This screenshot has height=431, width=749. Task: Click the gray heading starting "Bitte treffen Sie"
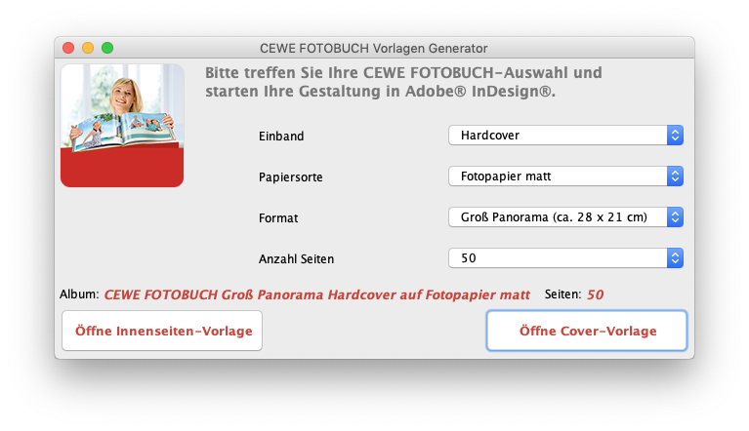[x=402, y=82]
